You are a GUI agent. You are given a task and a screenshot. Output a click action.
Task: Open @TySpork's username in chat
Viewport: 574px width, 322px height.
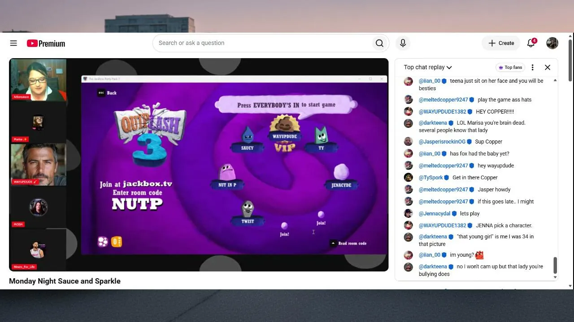point(431,178)
